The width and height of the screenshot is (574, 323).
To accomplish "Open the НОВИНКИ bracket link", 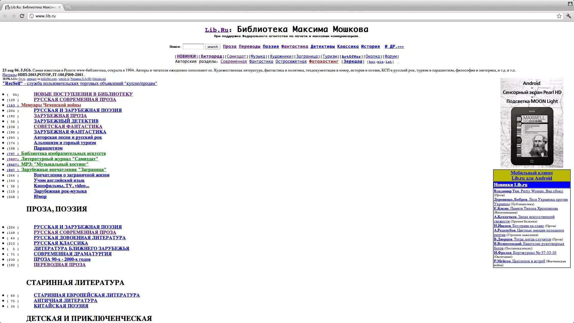I will (x=186, y=56).
